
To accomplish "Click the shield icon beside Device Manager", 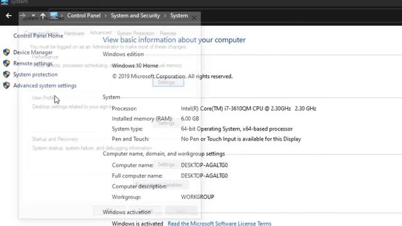I will pos(6,52).
